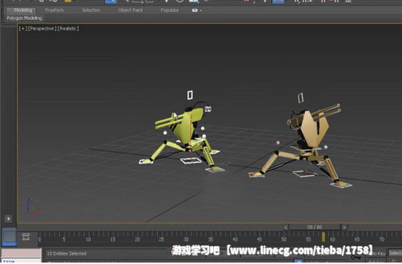Open the Populate ribbon tab
The height and width of the screenshot is (264, 402).
click(x=169, y=10)
